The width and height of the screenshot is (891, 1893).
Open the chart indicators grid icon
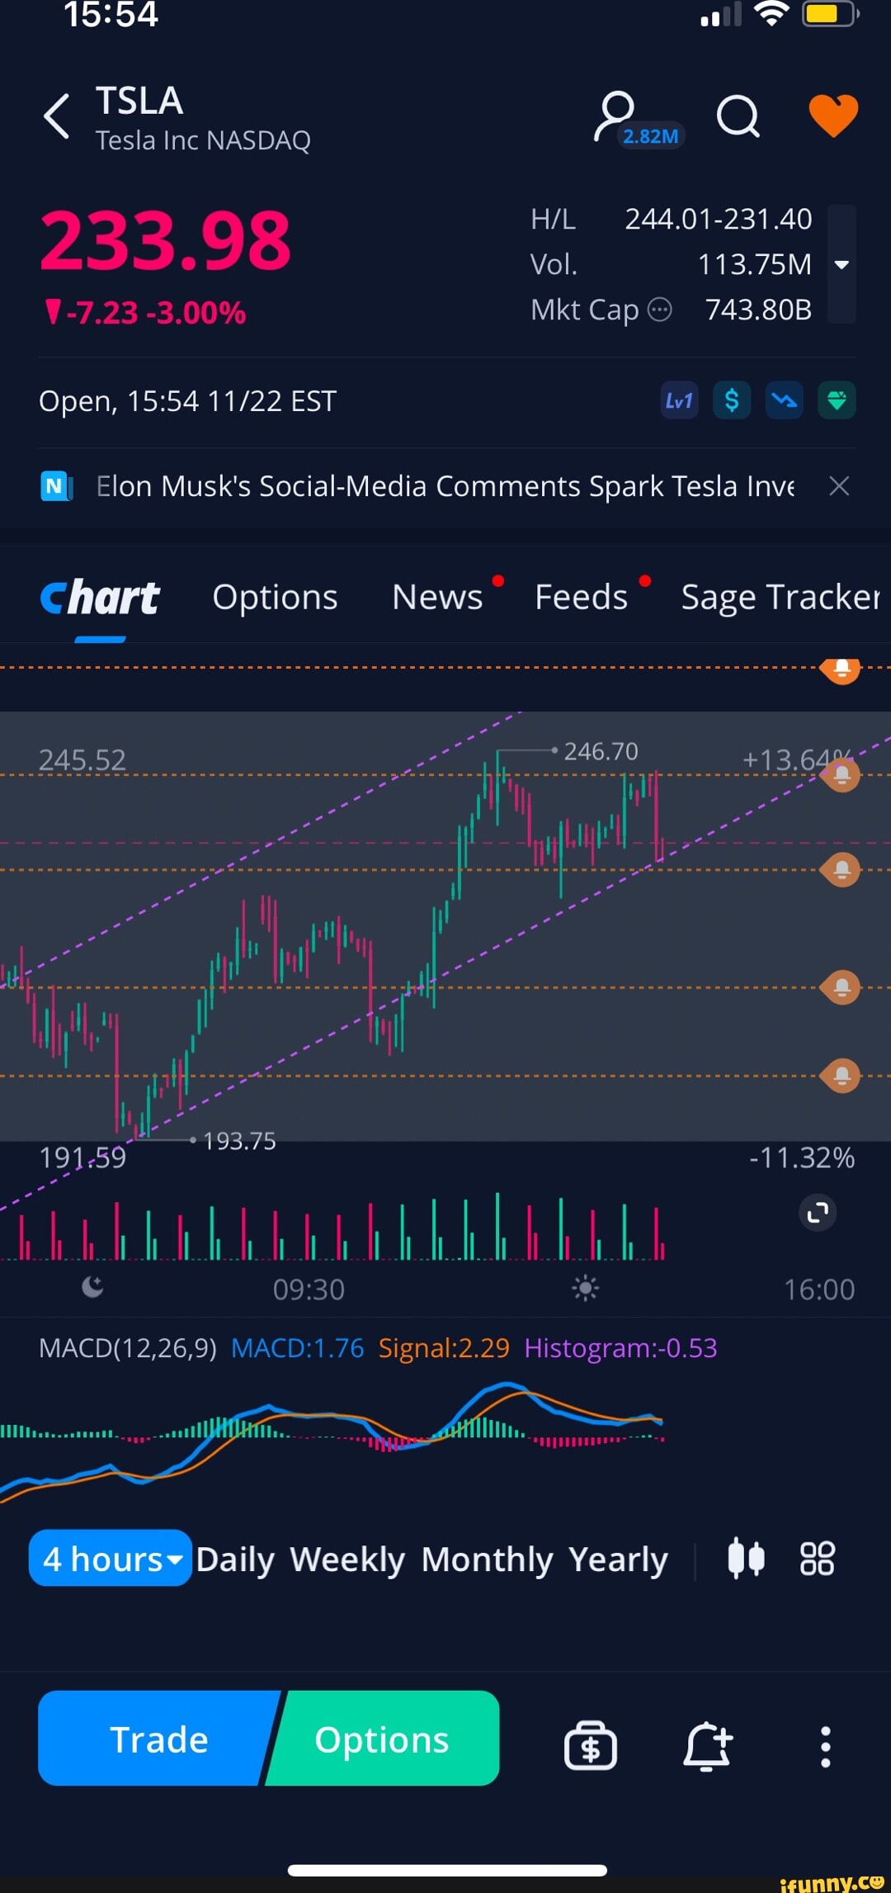818,1559
